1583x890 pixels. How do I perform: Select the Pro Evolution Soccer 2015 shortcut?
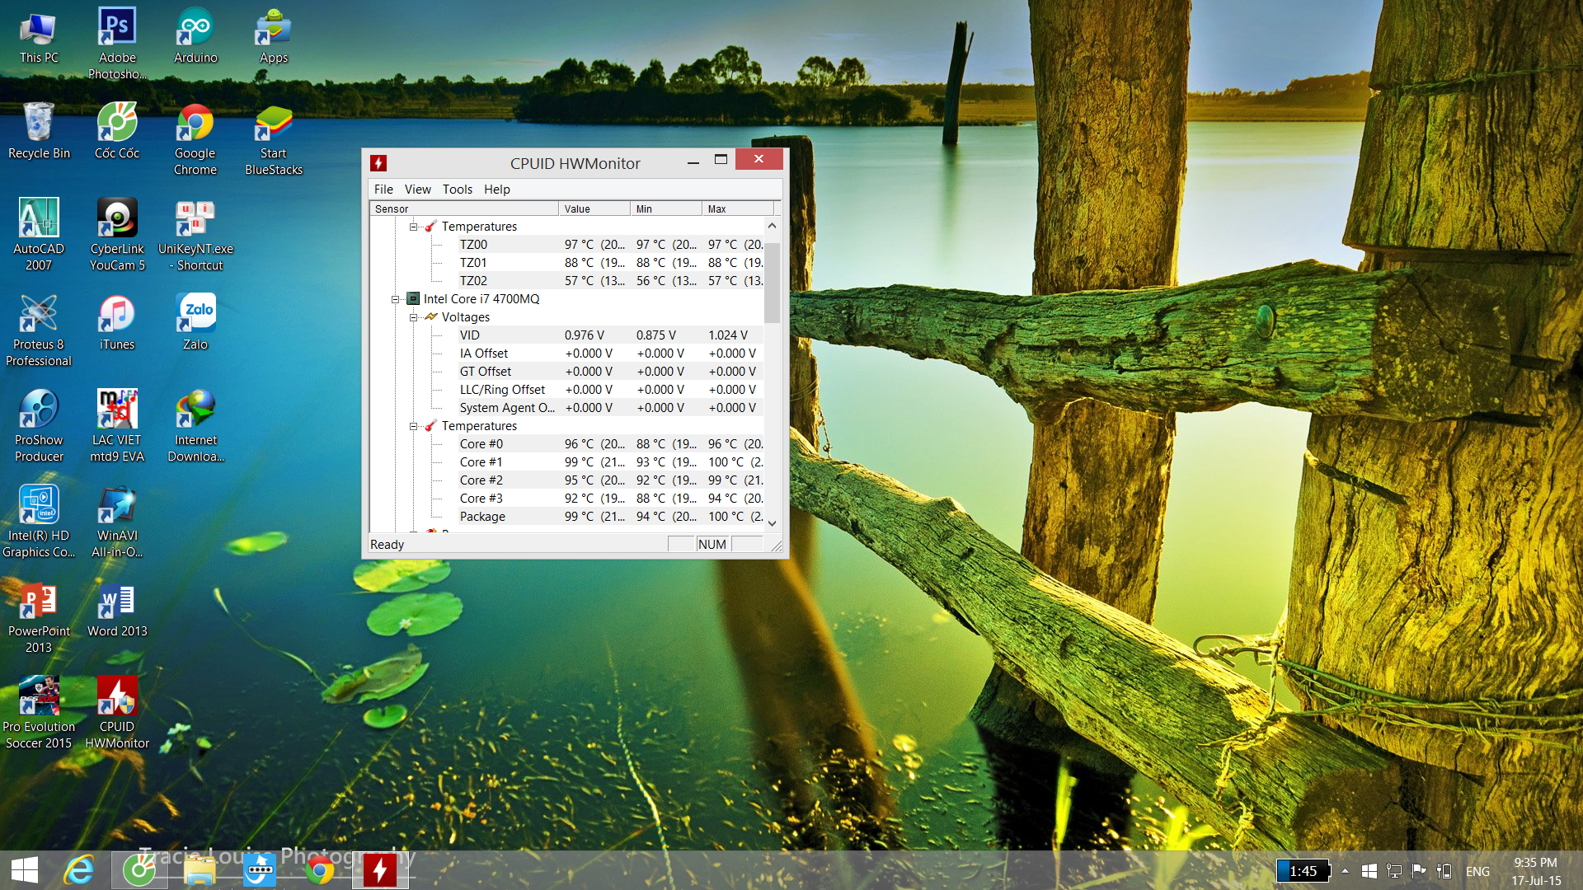pos(39,714)
